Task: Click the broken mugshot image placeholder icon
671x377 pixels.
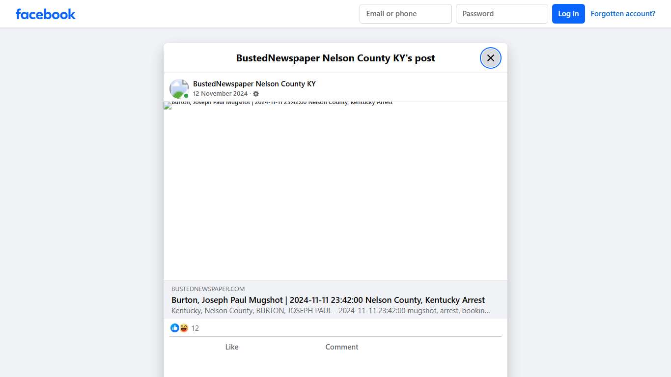Action: coord(167,105)
